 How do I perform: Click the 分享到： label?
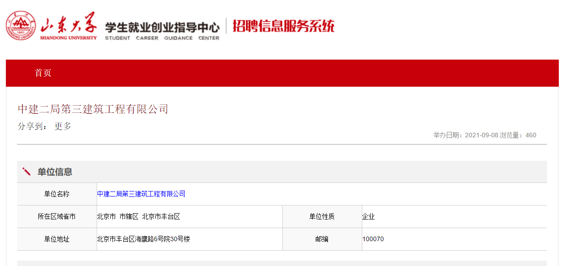point(32,126)
